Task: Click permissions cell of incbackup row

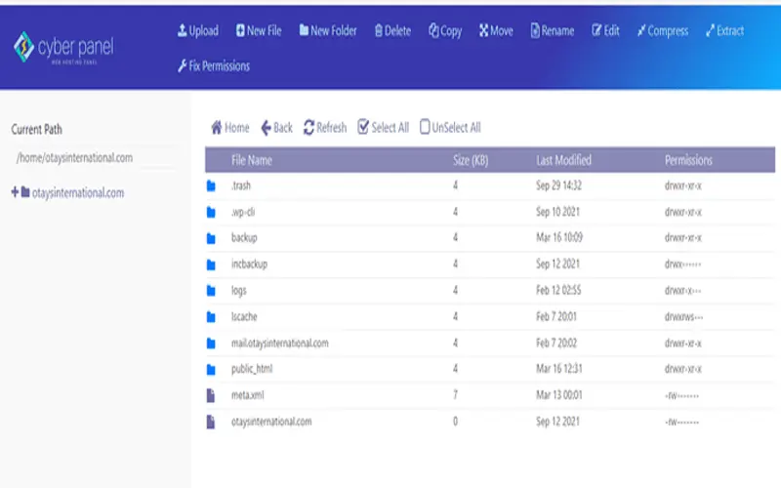Action: tap(682, 264)
